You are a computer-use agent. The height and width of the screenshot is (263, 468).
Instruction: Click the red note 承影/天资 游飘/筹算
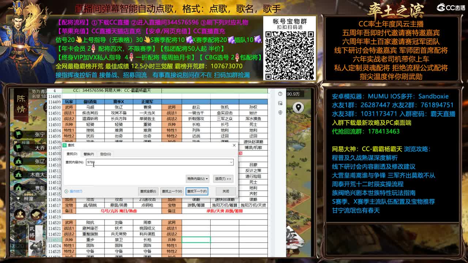[x=224, y=211]
